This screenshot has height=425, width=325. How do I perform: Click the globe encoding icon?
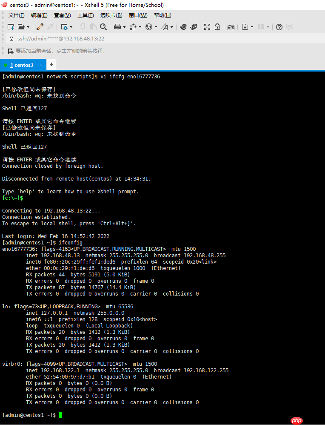coord(149,27)
